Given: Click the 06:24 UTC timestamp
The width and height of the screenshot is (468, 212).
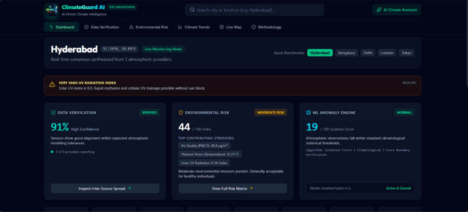Looking at the screenshot, I should (409, 83).
